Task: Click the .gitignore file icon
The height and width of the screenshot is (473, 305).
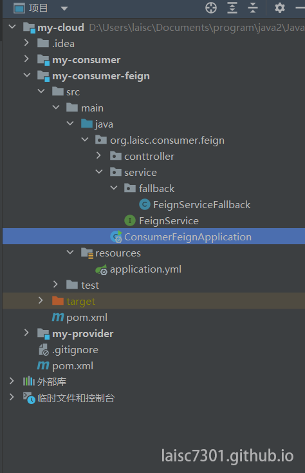Action: click(44, 350)
